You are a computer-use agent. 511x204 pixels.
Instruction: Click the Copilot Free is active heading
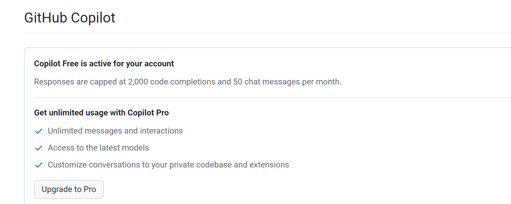pyautogui.click(x=104, y=64)
